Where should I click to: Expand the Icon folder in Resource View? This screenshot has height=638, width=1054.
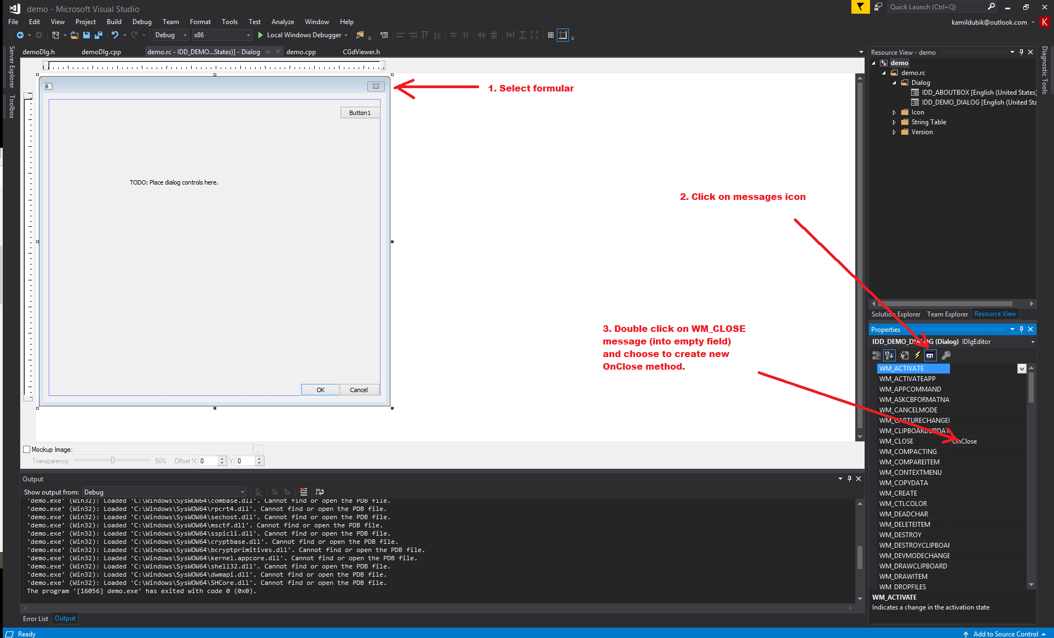[895, 112]
